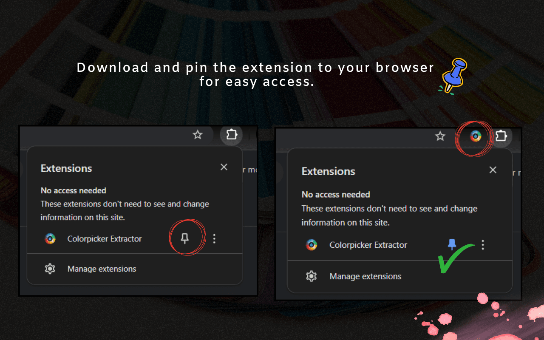The width and height of the screenshot is (544, 340).
Task: Click the gear icon in right Extensions popup
Action: pos(312,276)
